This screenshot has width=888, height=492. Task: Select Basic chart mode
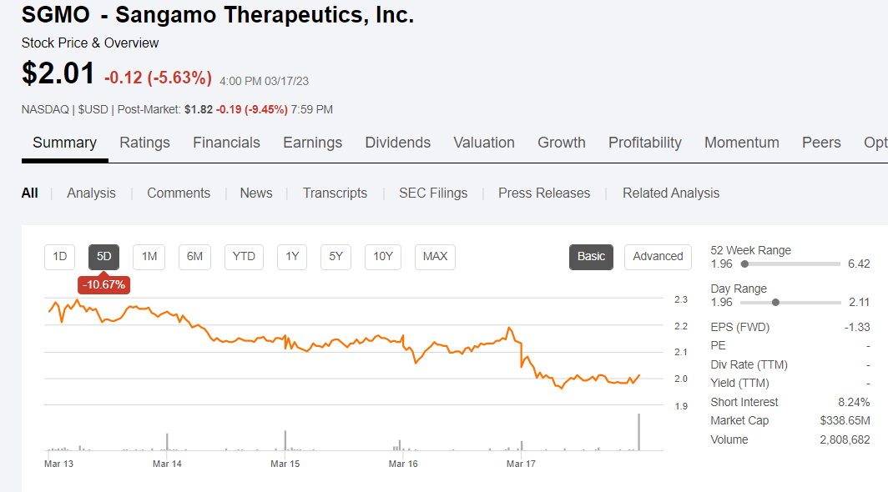pyautogui.click(x=591, y=257)
